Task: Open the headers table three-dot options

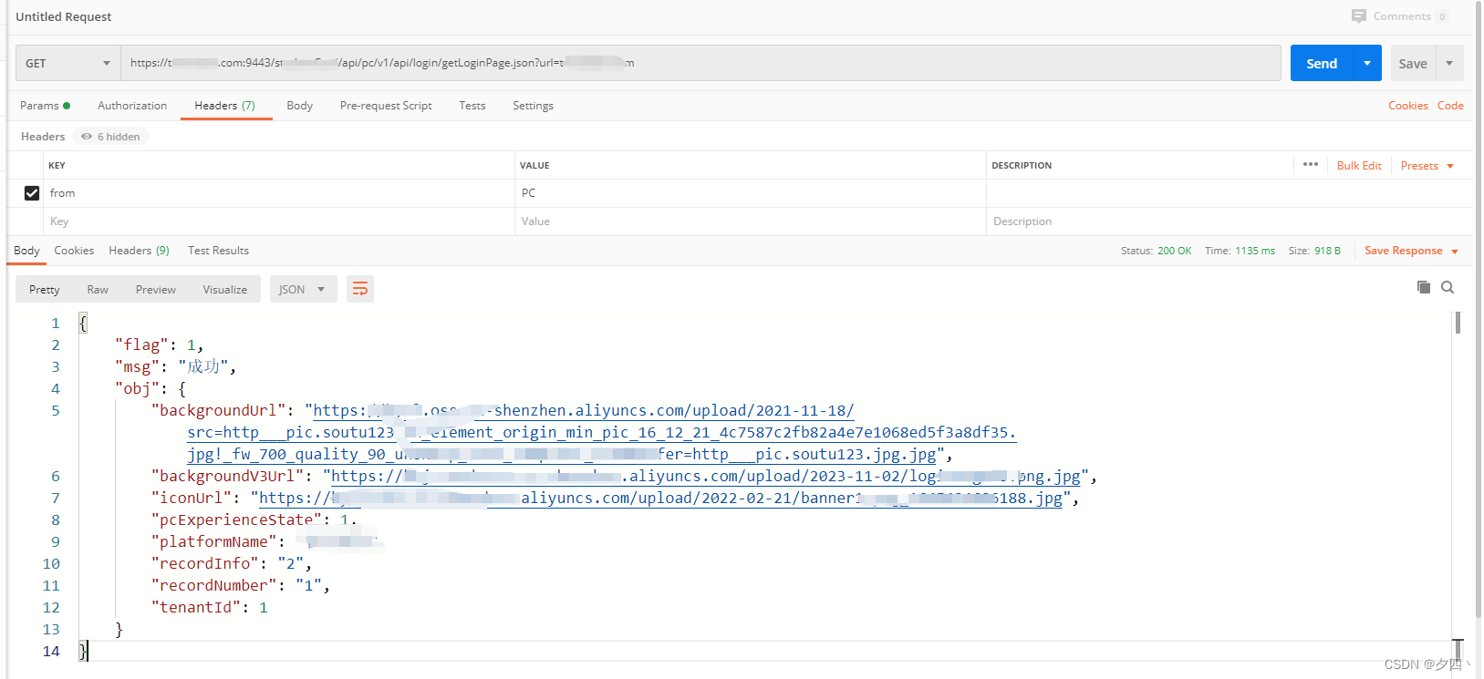Action: [1311, 165]
